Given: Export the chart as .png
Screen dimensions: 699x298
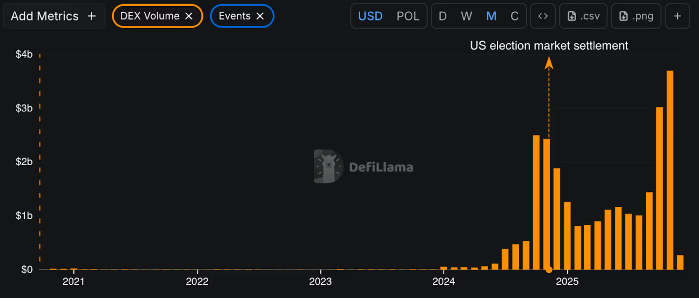Looking at the screenshot, I should coord(636,16).
